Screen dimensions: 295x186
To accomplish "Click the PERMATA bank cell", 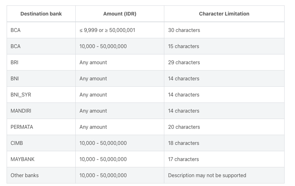I will click(41, 127).
